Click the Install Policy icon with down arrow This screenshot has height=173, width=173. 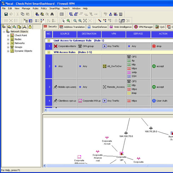(111, 14)
